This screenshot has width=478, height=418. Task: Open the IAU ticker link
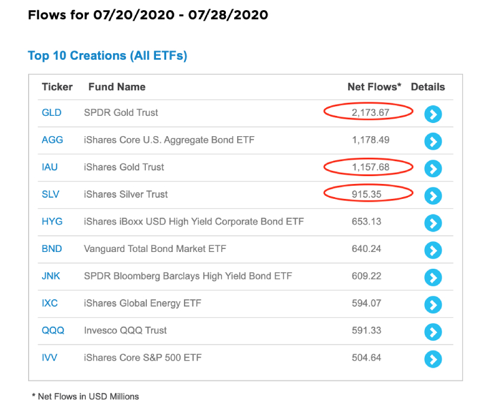(x=50, y=167)
